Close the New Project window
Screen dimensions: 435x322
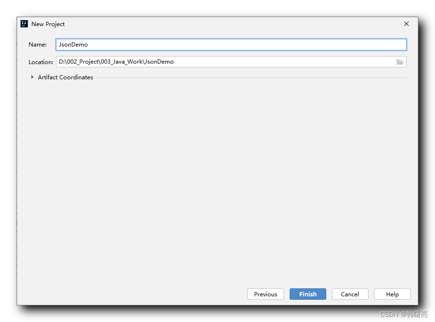(x=407, y=24)
